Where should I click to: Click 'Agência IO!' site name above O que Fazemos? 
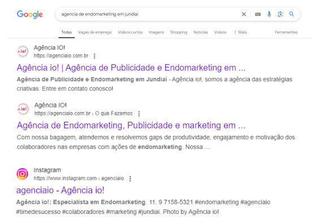50,105
